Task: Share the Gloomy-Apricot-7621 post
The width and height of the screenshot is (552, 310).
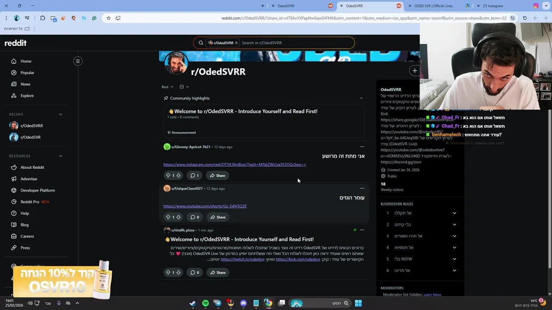Action: tap(217, 176)
